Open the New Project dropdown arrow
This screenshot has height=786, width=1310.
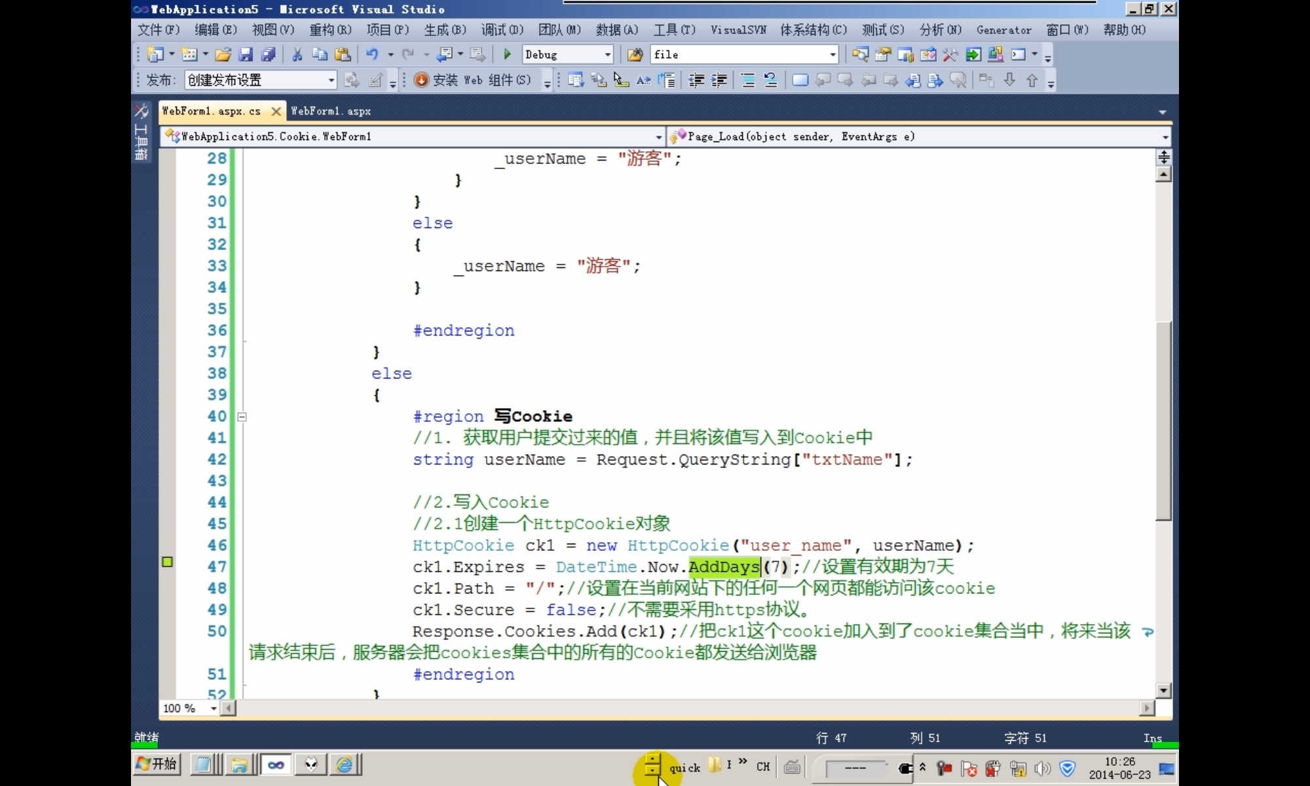pos(172,54)
